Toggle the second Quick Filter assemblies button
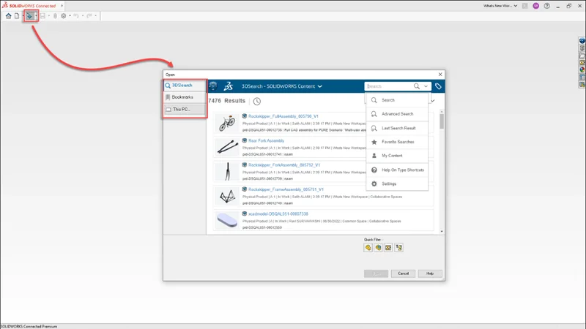The height and width of the screenshot is (329, 586). (x=379, y=248)
